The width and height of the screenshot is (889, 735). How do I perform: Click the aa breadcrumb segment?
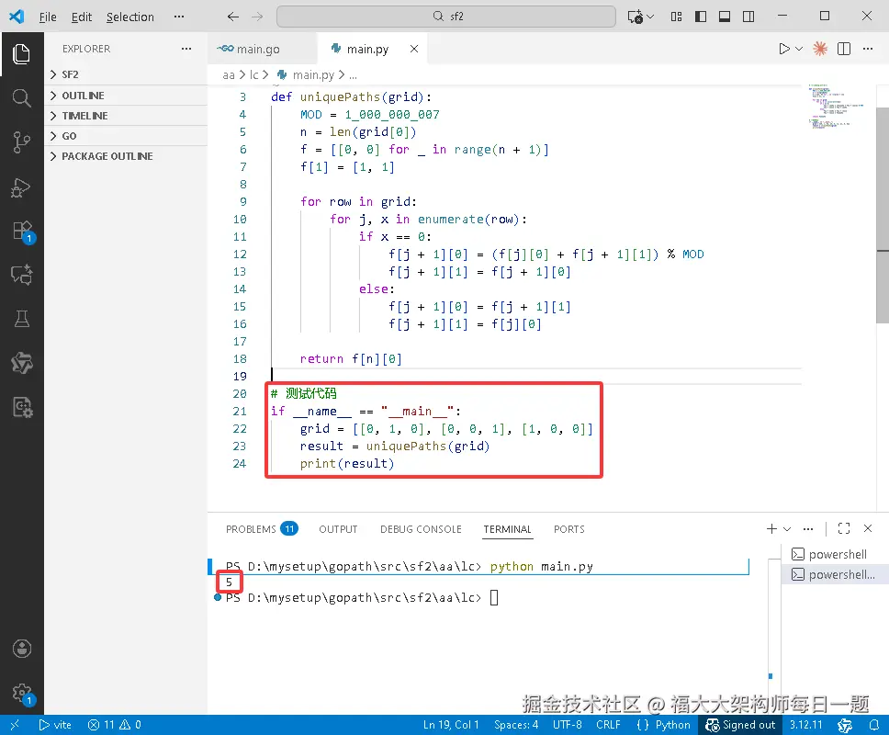229,74
